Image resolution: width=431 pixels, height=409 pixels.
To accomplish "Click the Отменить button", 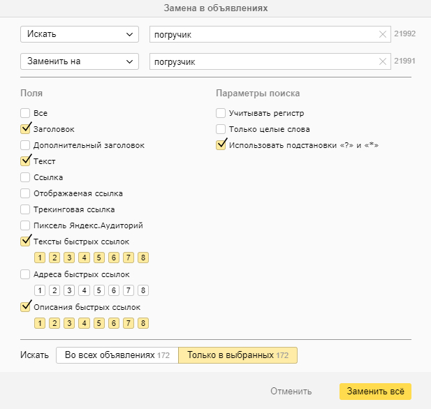I will tap(291, 391).
